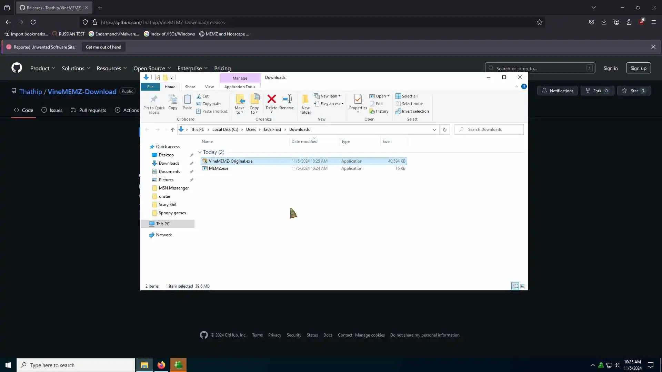Viewport: 662px width, 372px height.
Task: Click the Rename icon in Organize group
Action: click(x=287, y=100)
